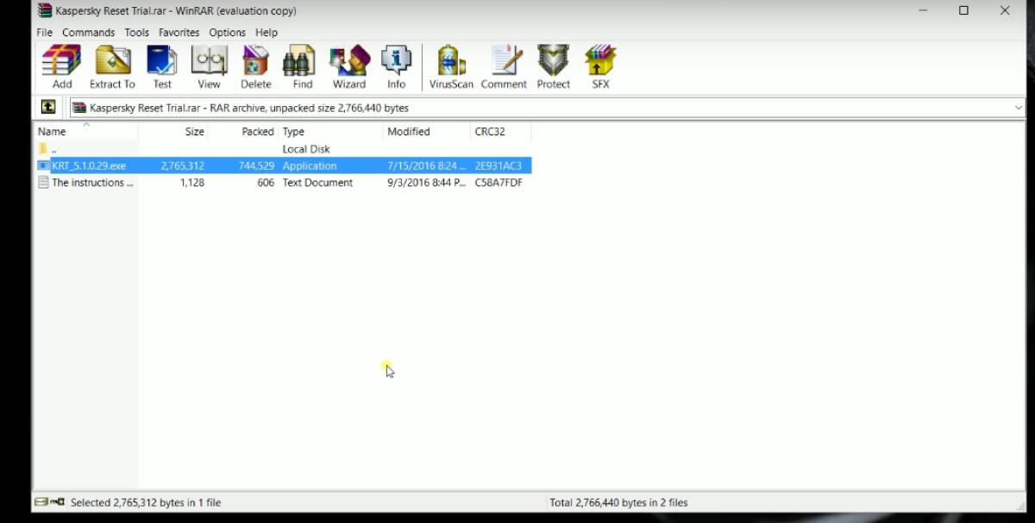The width and height of the screenshot is (1035, 523).
Task: Open the Commands menu
Action: point(88,32)
